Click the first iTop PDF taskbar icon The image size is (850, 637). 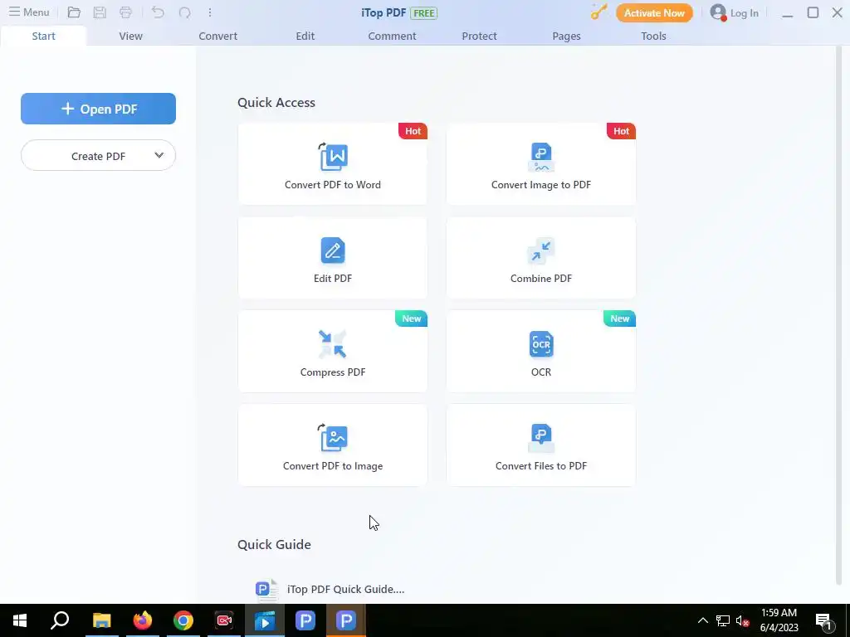(305, 620)
